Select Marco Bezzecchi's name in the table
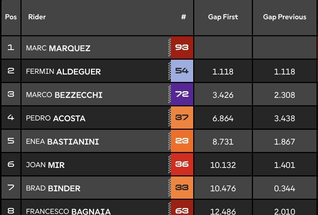Screen dimensions: 318x215 point(64,95)
